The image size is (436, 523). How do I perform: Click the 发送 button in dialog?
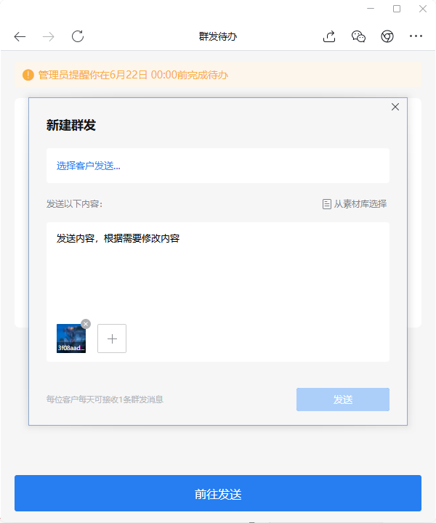[x=343, y=400]
